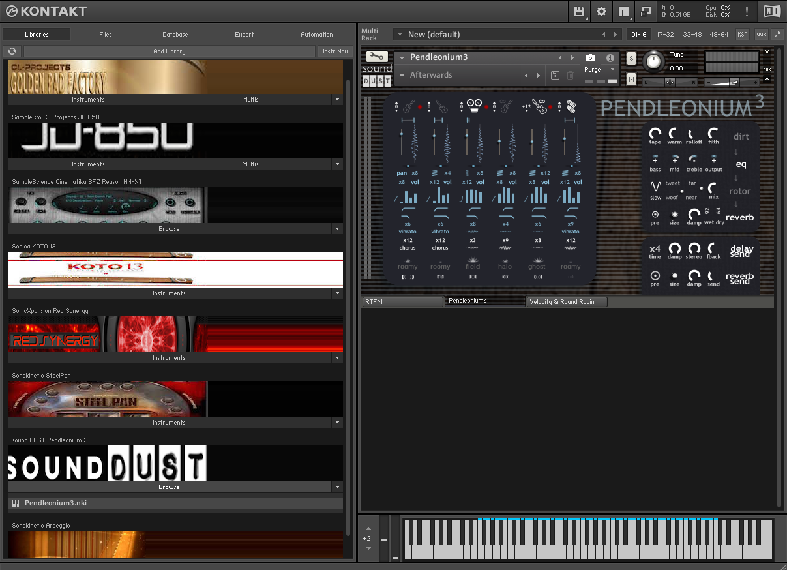The width and height of the screenshot is (787, 570).
Task: Open Multis of Sampleism JD 850 library
Action: click(250, 164)
